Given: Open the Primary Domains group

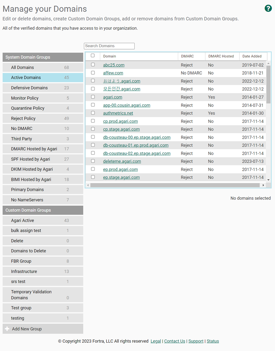Looking at the screenshot, I should point(43,190).
